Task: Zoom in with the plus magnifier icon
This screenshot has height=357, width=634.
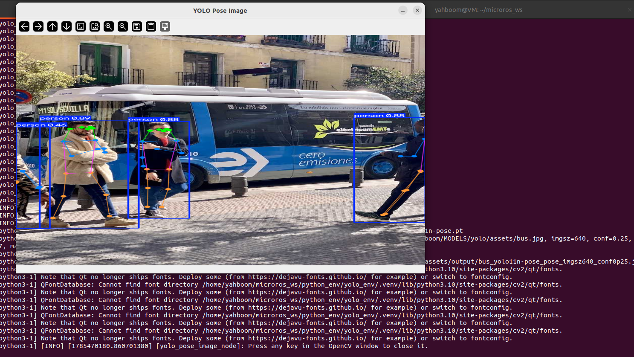Action: tap(109, 26)
